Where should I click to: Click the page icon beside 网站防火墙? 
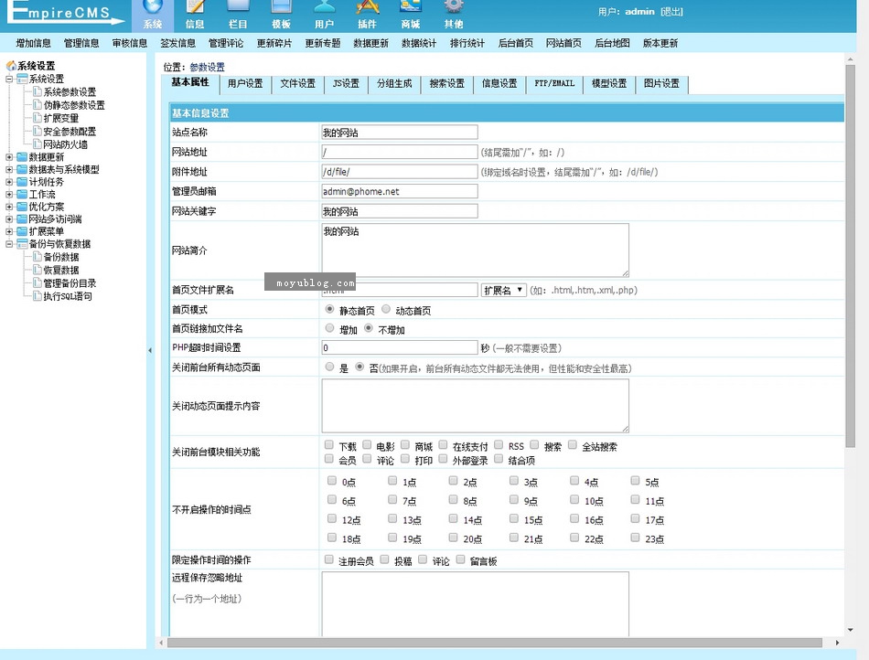pos(38,144)
